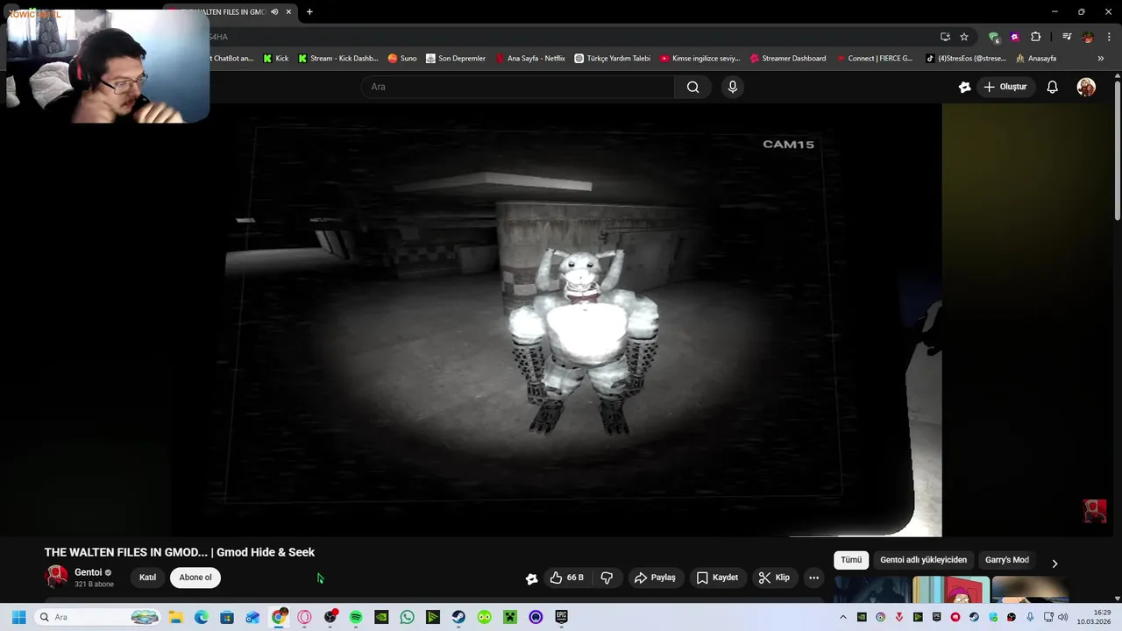Open the Son Depremler bookmark

[x=455, y=59]
